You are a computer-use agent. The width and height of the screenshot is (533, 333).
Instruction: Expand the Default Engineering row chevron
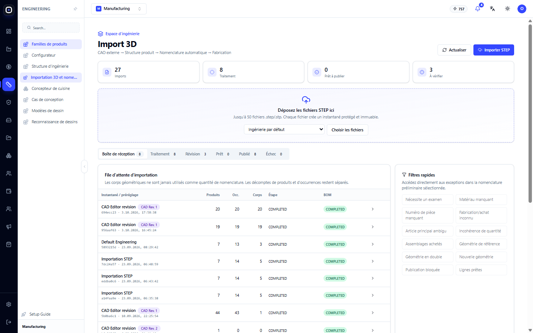(x=373, y=245)
